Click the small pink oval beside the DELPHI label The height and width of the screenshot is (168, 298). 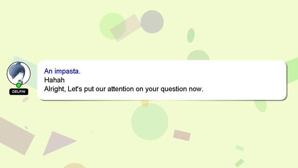click(26, 99)
